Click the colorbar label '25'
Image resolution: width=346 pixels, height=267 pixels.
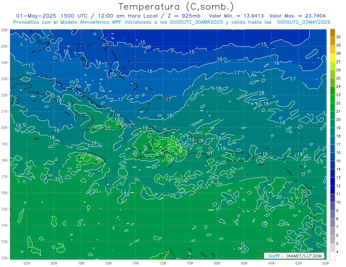coord(339,78)
